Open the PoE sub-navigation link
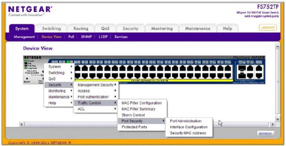The height and width of the screenshot is (146, 286). 71,37
